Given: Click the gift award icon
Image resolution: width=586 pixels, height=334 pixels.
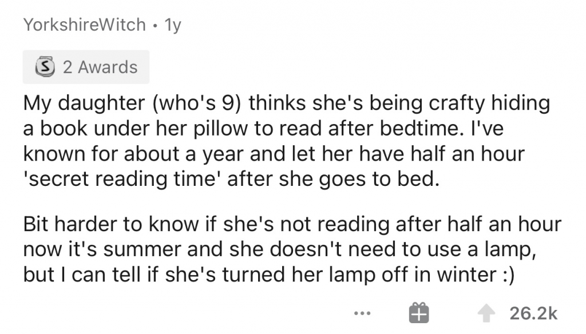Looking at the screenshot, I should click(418, 313).
